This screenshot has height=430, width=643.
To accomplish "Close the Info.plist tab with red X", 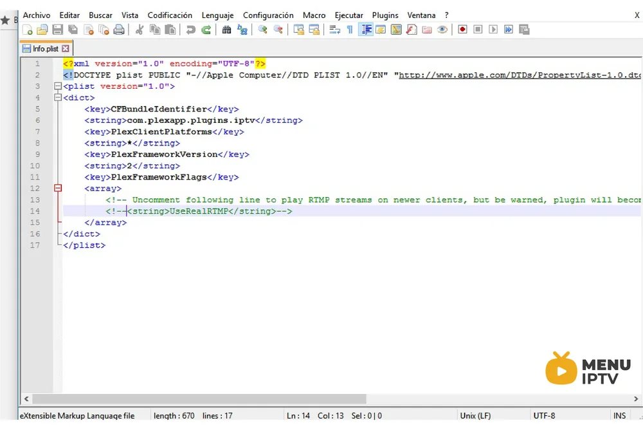I will [66, 48].
